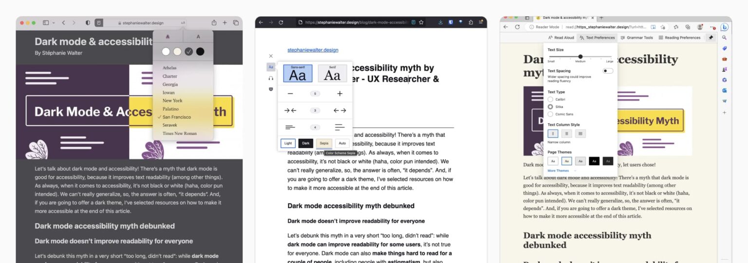Save article with Pocket icon in Firefox reader
This screenshot has width=748, height=263.
click(x=271, y=89)
